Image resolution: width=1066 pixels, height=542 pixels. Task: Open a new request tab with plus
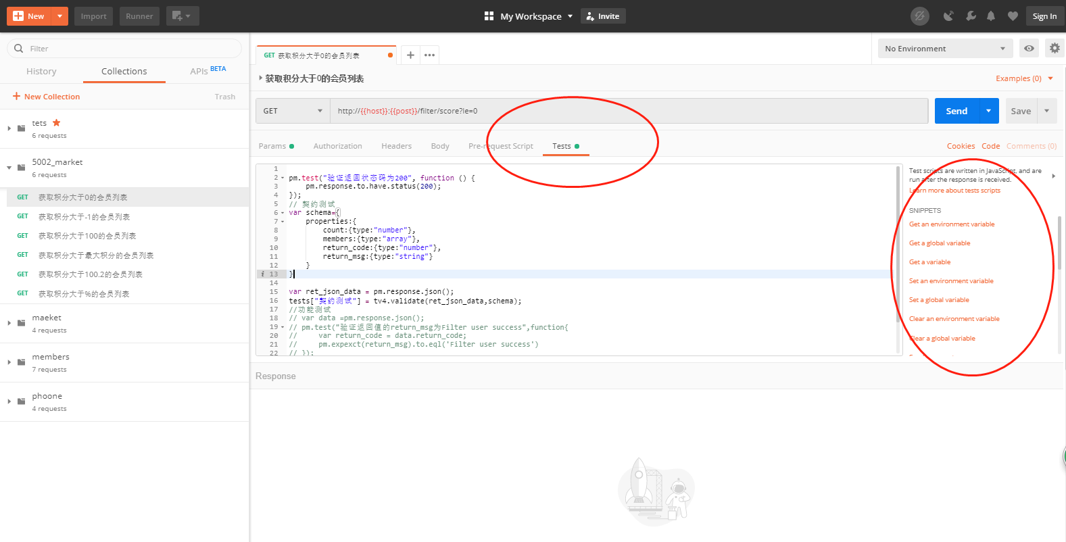410,55
